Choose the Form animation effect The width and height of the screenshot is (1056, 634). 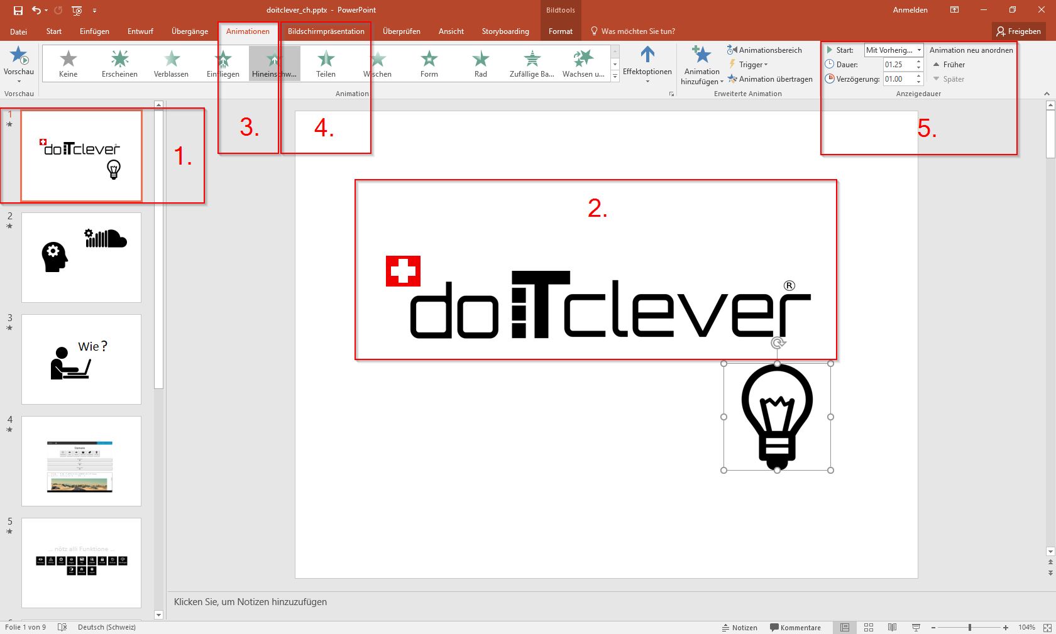click(x=429, y=64)
